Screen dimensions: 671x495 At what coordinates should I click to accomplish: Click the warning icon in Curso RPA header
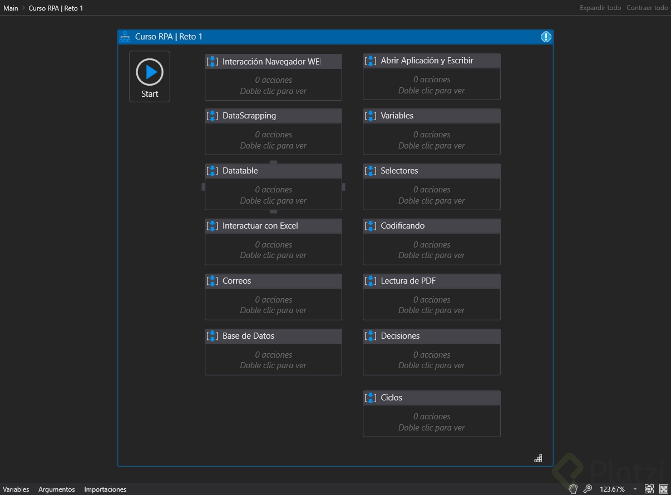click(546, 37)
